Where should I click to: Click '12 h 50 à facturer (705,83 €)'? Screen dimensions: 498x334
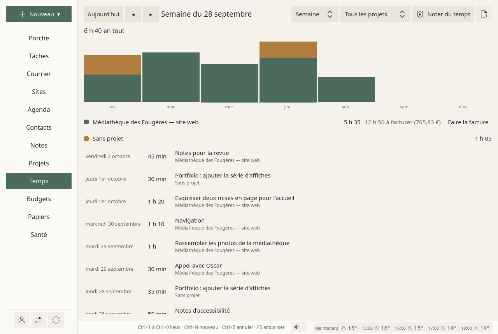point(403,122)
